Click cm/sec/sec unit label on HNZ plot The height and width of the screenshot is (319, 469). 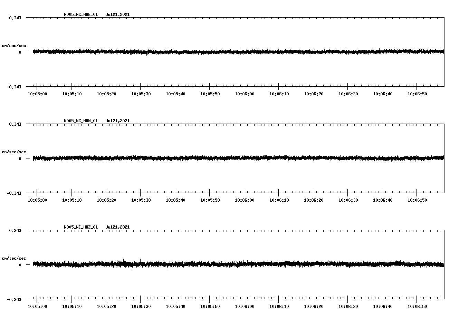(x=14, y=258)
